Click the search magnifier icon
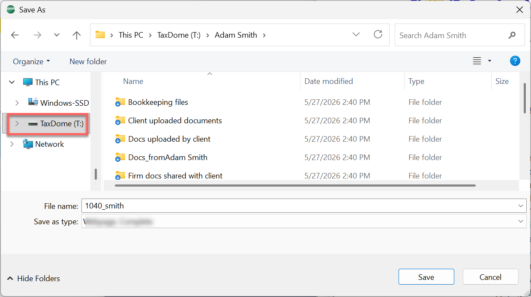531x297 pixels. (x=512, y=35)
